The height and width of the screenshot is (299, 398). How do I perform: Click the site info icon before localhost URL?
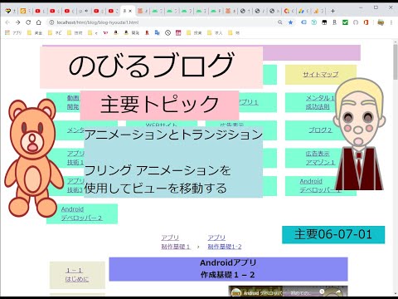tap(51, 22)
